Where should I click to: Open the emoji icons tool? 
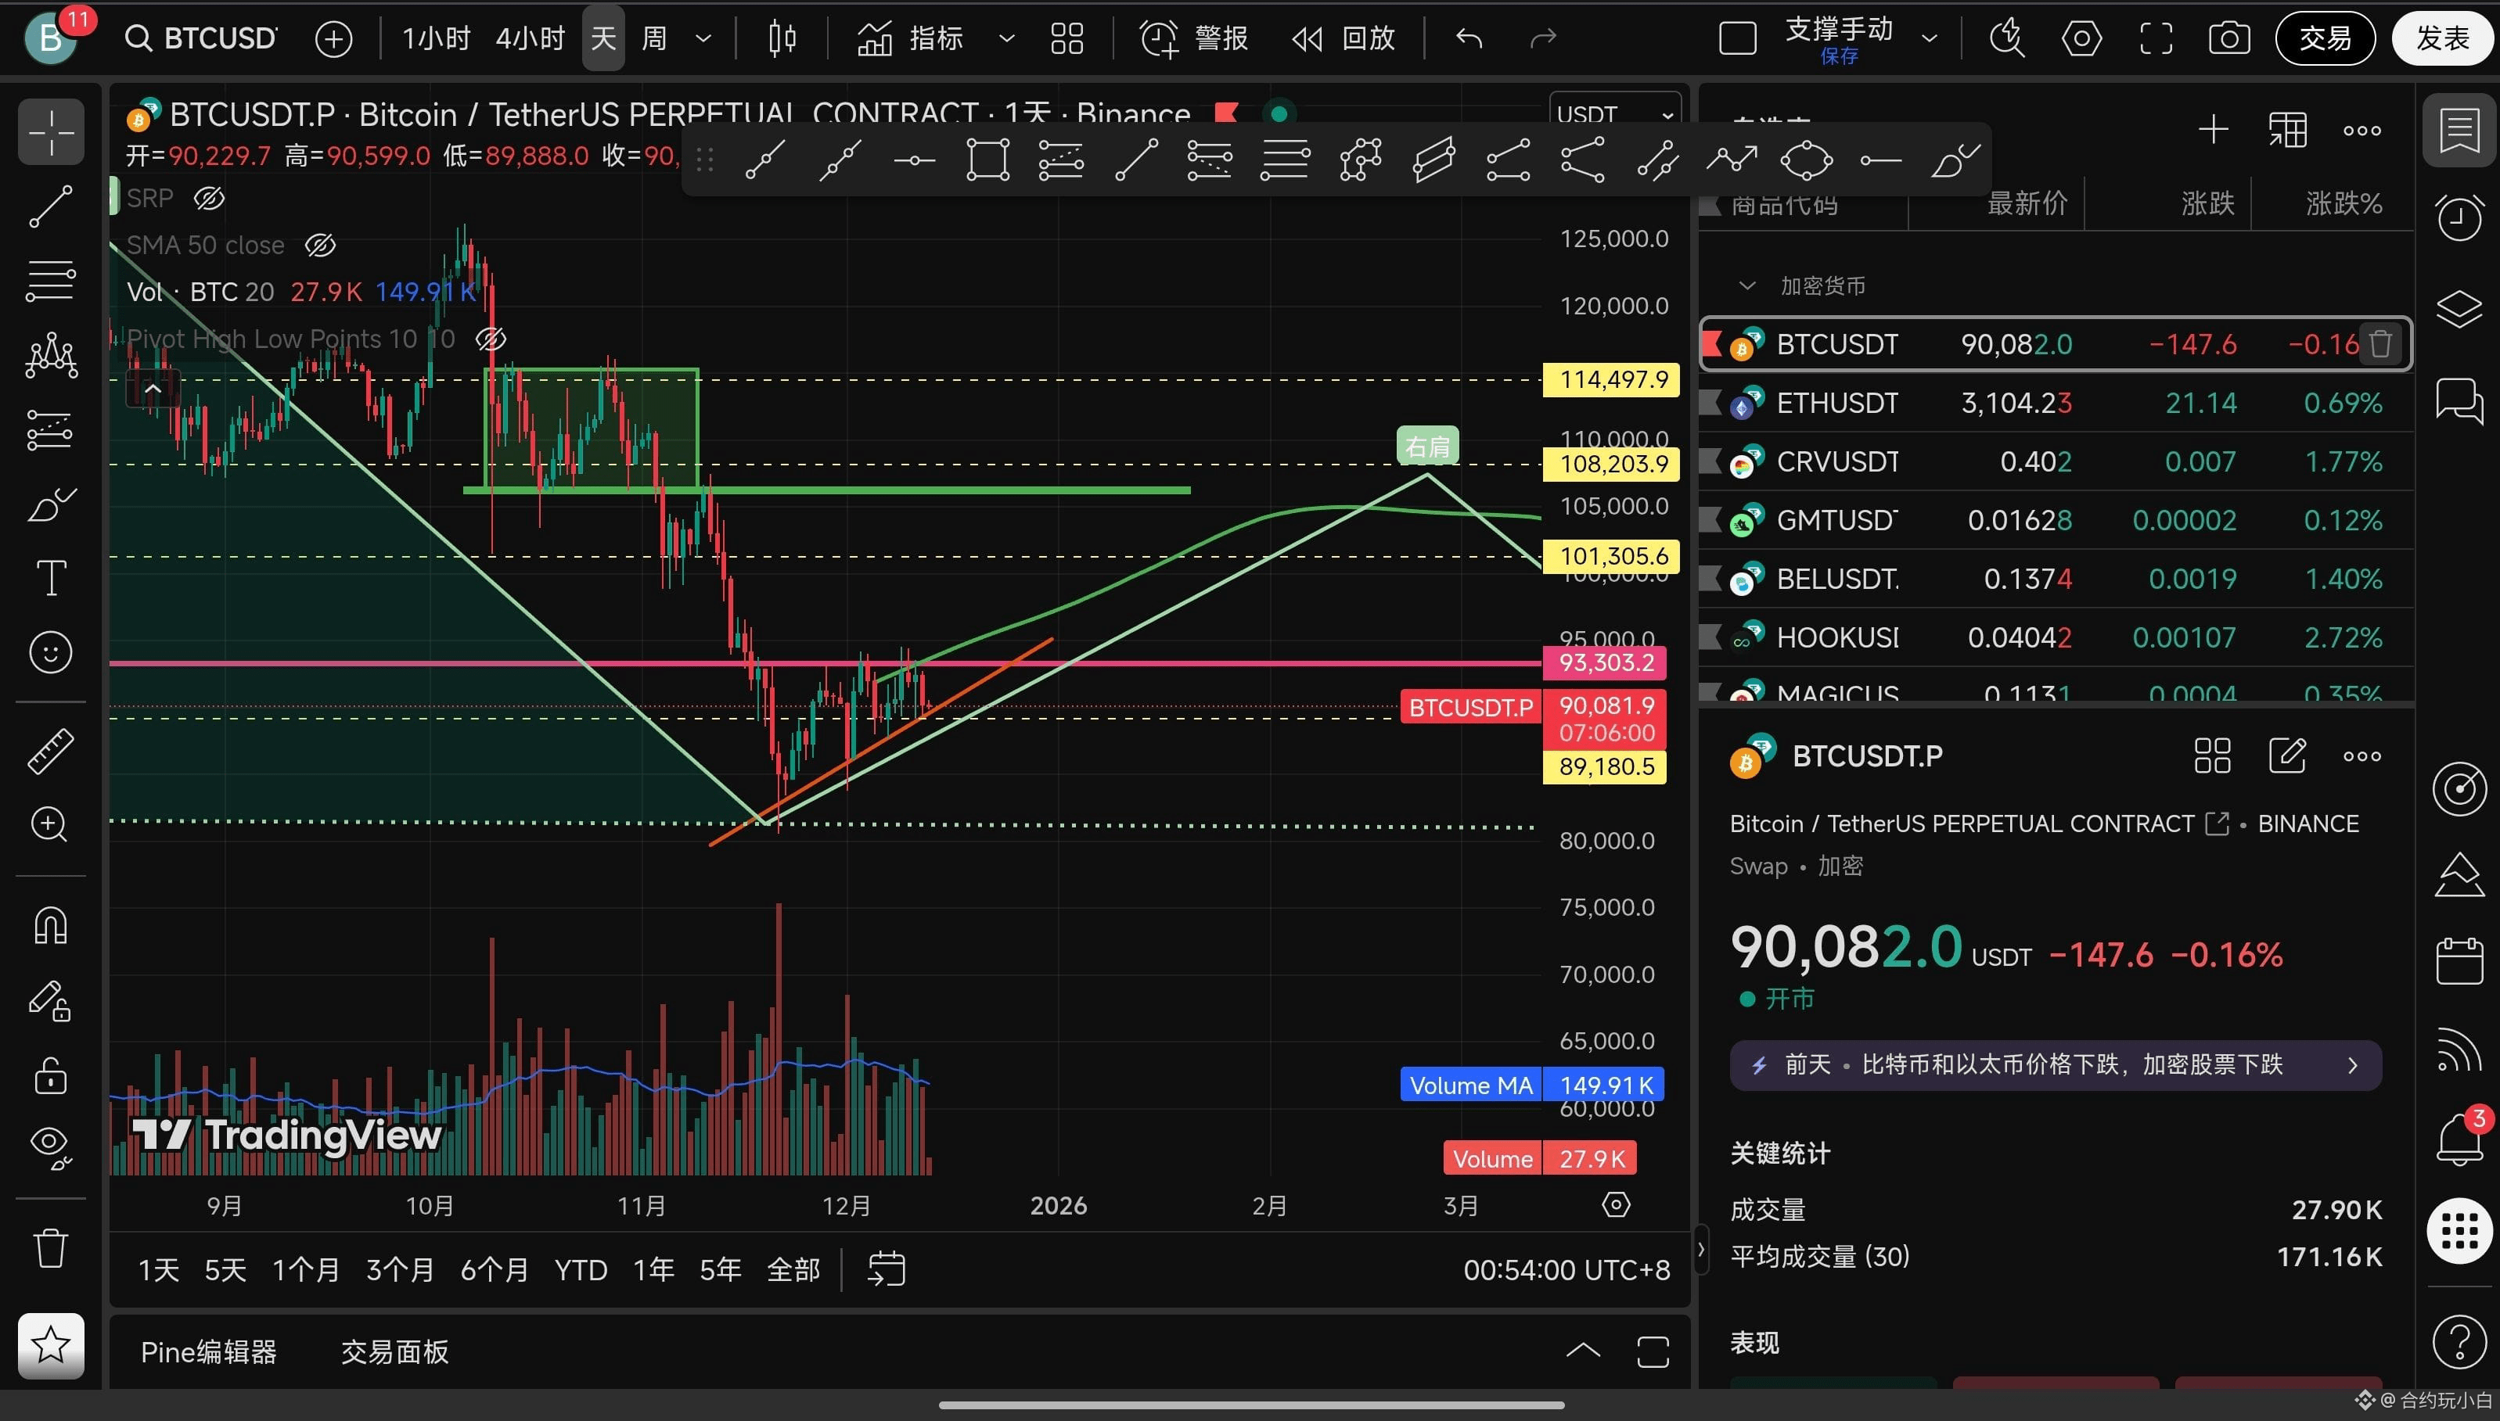click(51, 652)
